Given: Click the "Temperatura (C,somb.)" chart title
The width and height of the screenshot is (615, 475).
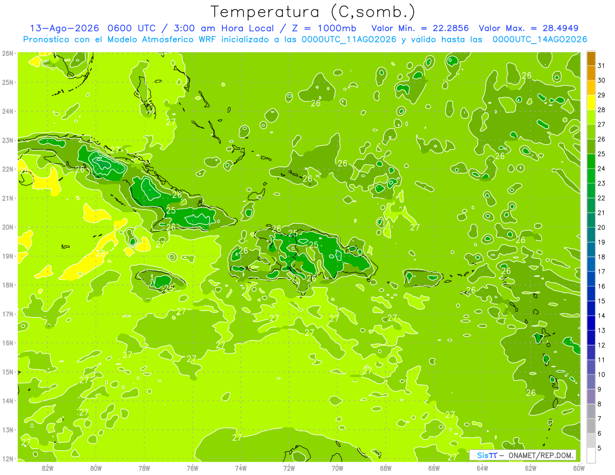Looking at the screenshot, I should [313, 12].
